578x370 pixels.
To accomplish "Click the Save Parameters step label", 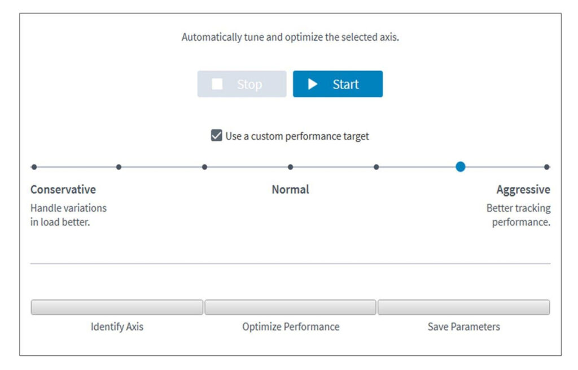I will click(x=463, y=327).
